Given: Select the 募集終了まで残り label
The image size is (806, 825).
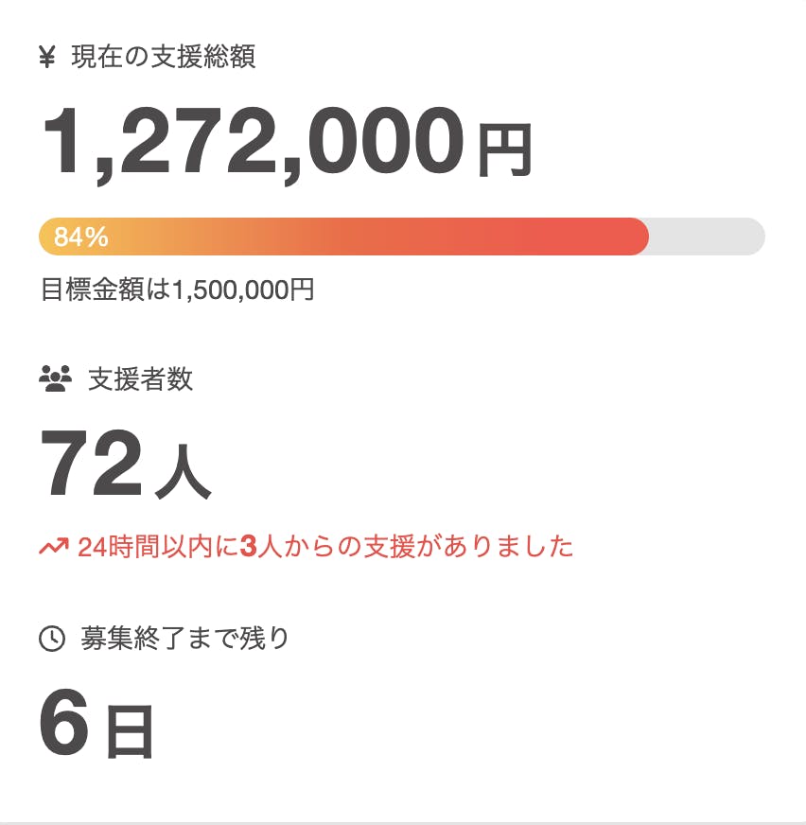Looking at the screenshot, I should 184,639.
